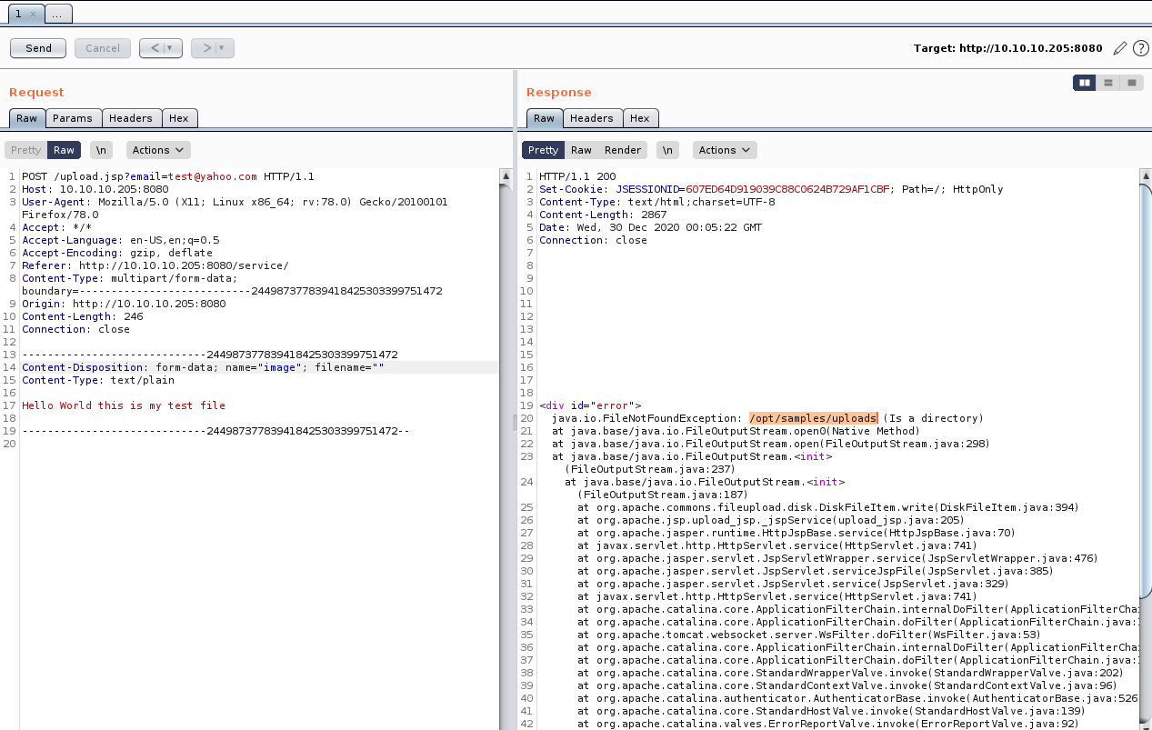
Task: Add new repeater tab with ellipsis
Action: [x=56, y=15]
